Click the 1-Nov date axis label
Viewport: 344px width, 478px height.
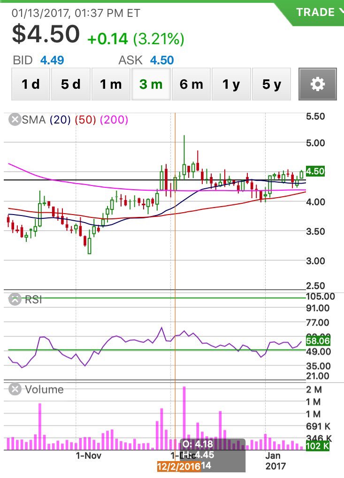point(88,456)
